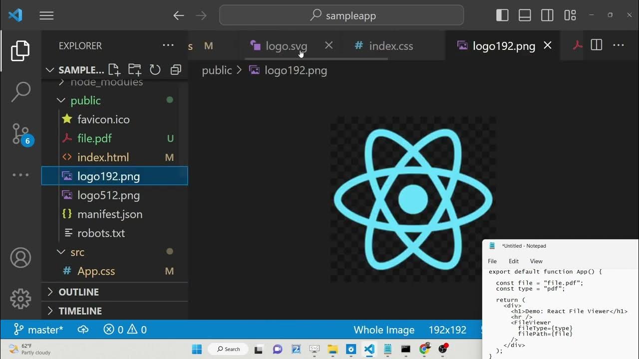Refresh the Explorer file tree
The height and width of the screenshot is (359, 639).
coord(155,70)
